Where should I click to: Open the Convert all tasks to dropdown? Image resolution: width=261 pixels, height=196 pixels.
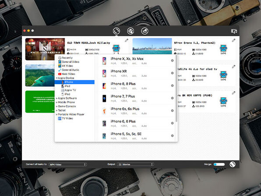coord(68,164)
